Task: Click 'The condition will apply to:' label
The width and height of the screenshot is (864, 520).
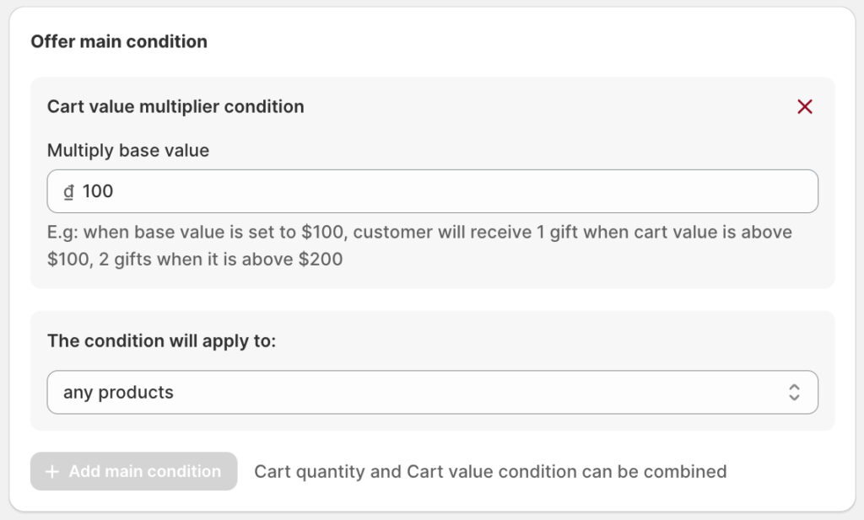Action: (162, 341)
